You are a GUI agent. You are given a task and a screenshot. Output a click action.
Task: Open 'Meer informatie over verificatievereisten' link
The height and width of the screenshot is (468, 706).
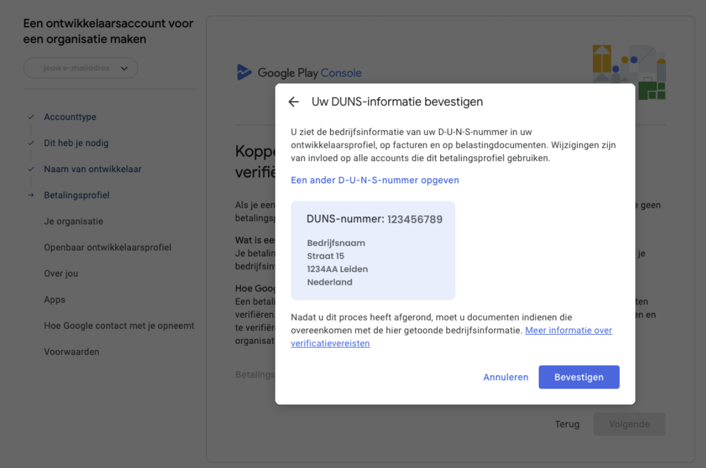coord(569,331)
